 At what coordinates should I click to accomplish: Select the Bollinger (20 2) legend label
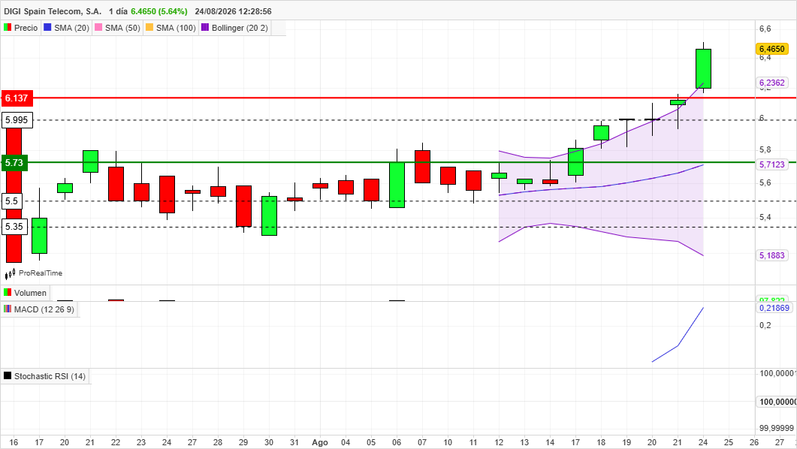coord(240,28)
